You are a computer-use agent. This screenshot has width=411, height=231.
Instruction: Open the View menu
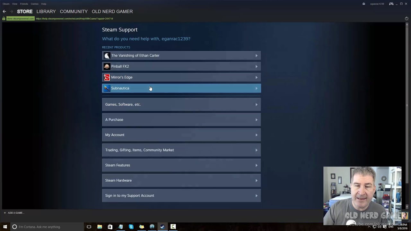click(15, 4)
